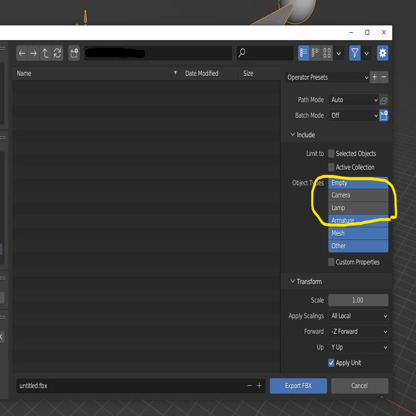
Task: Decrement filename number with minus
Action: coord(249,386)
